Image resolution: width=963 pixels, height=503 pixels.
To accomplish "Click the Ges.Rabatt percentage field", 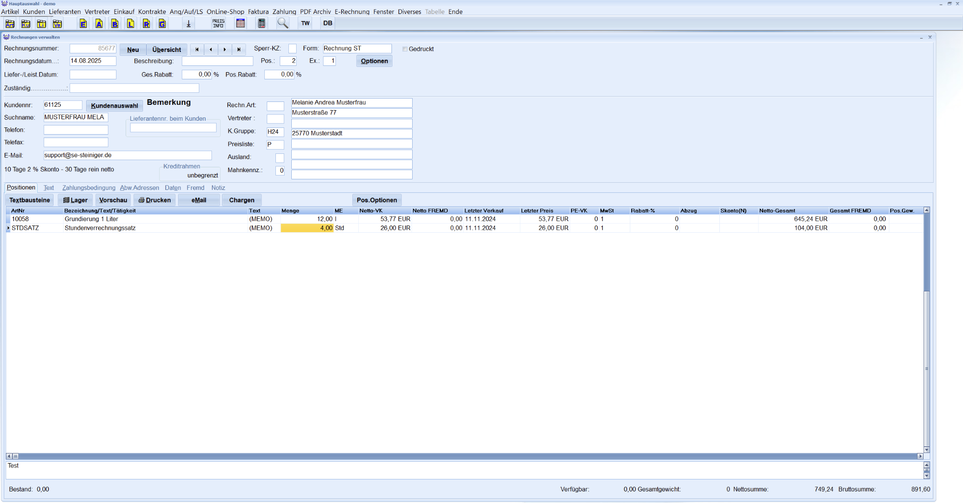I will tap(197, 75).
